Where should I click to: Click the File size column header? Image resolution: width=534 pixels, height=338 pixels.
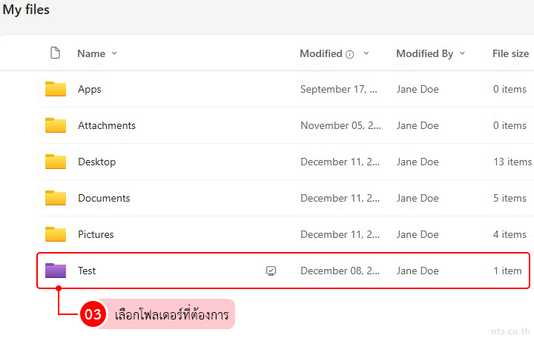pos(510,53)
